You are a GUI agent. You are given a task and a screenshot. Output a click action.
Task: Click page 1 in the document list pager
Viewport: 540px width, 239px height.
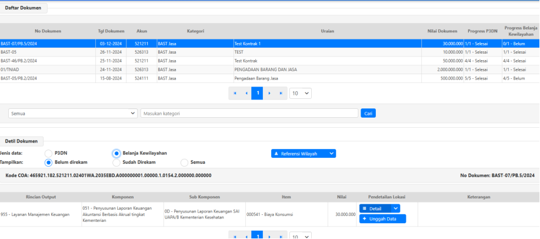(257, 93)
